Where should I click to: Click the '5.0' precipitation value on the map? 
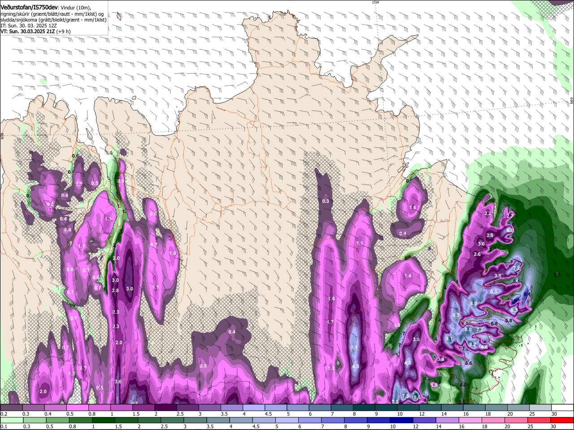click(510, 230)
